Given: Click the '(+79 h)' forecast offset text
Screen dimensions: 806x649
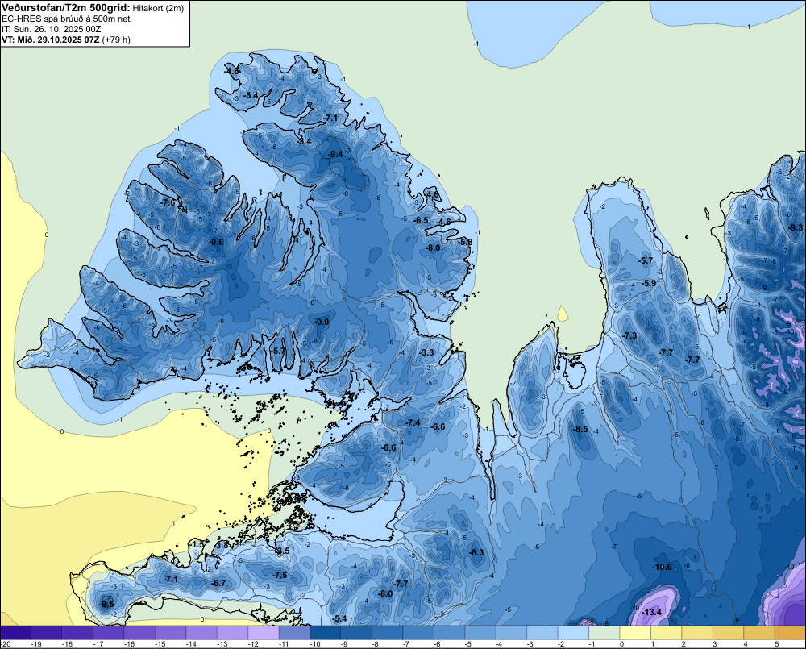Looking at the screenshot, I should (116, 40).
